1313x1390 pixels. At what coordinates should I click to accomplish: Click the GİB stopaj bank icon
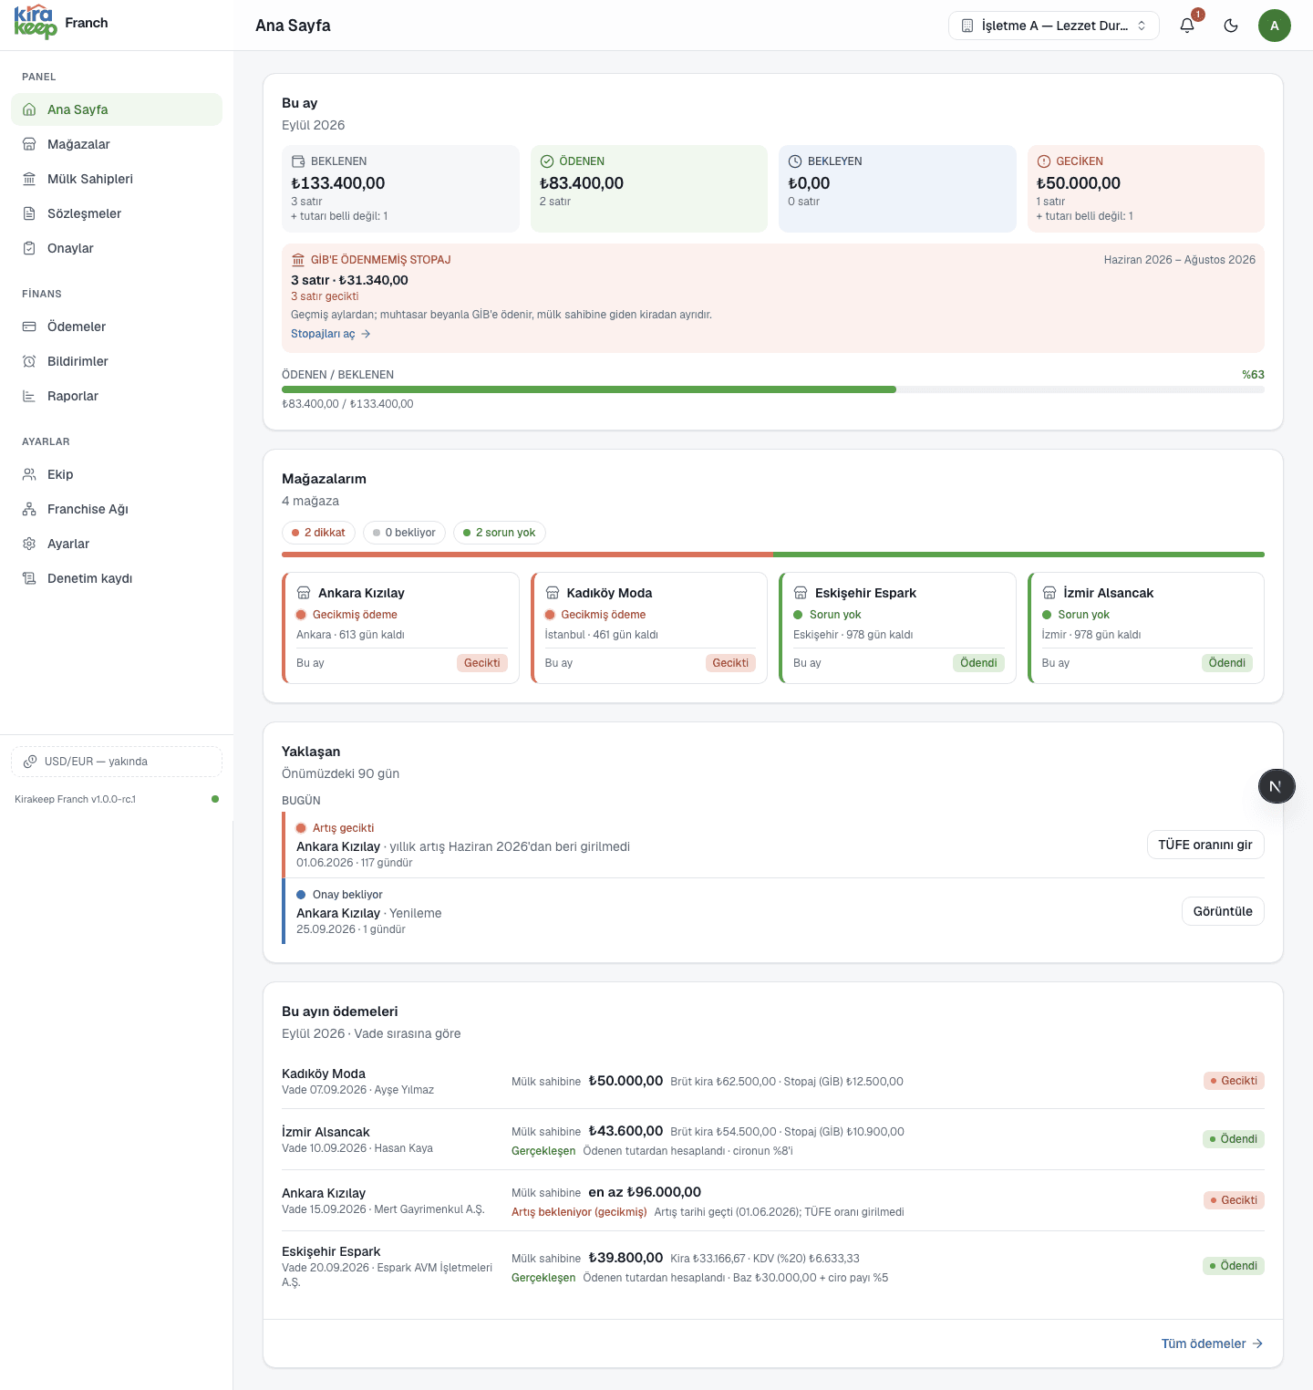(x=298, y=260)
